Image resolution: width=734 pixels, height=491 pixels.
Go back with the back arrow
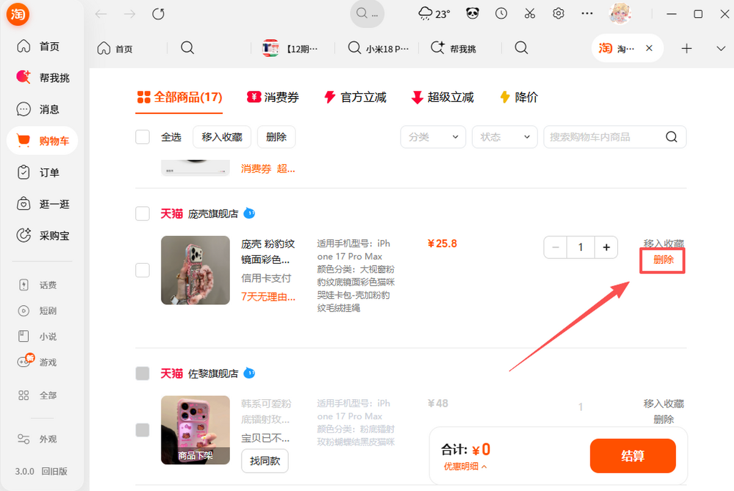pyautogui.click(x=101, y=13)
